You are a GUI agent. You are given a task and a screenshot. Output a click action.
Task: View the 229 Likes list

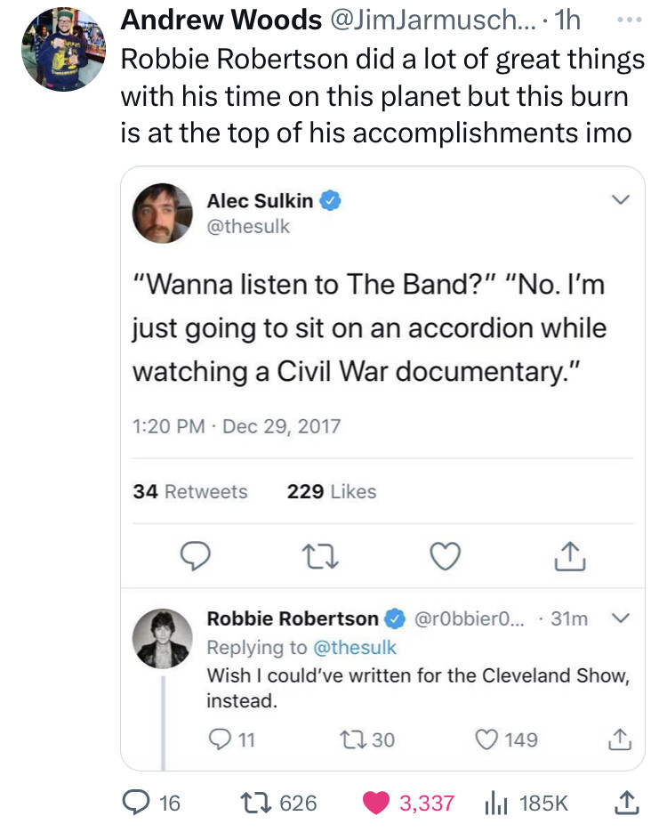point(332,491)
